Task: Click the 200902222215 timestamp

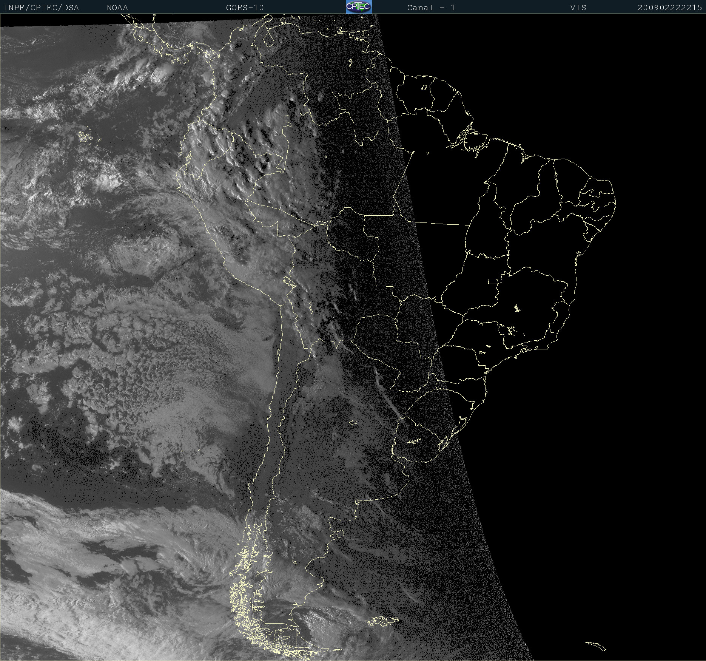Action: (x=670, y=8)
